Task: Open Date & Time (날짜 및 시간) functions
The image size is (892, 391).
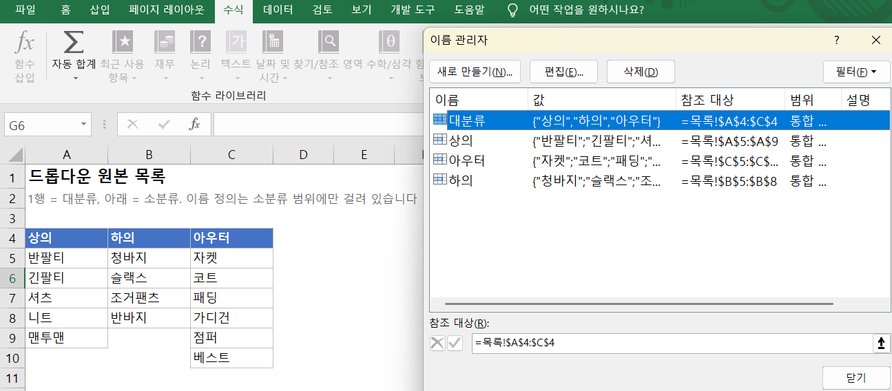Action: 273,43
